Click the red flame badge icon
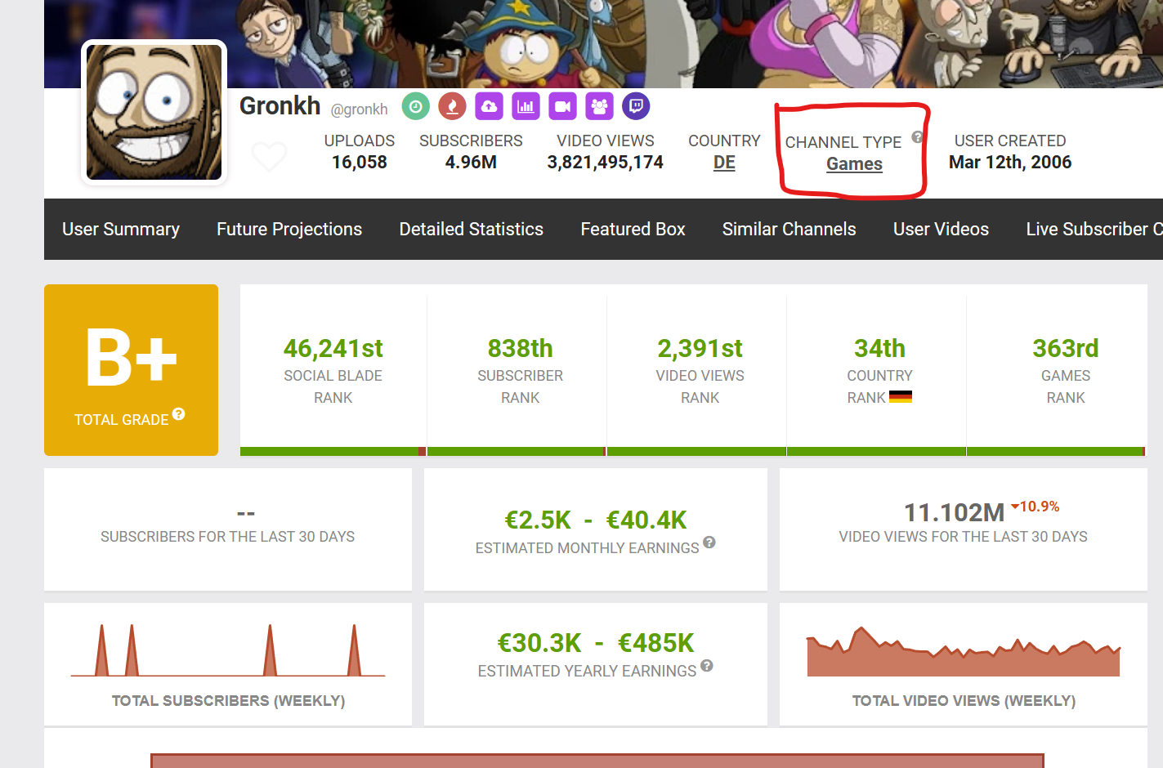The image size is (1163, 768). [x=452, y=106]
